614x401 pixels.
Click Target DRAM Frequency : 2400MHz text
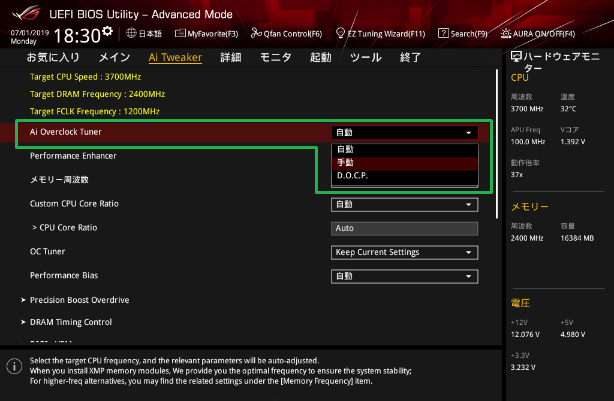(97, 94)
